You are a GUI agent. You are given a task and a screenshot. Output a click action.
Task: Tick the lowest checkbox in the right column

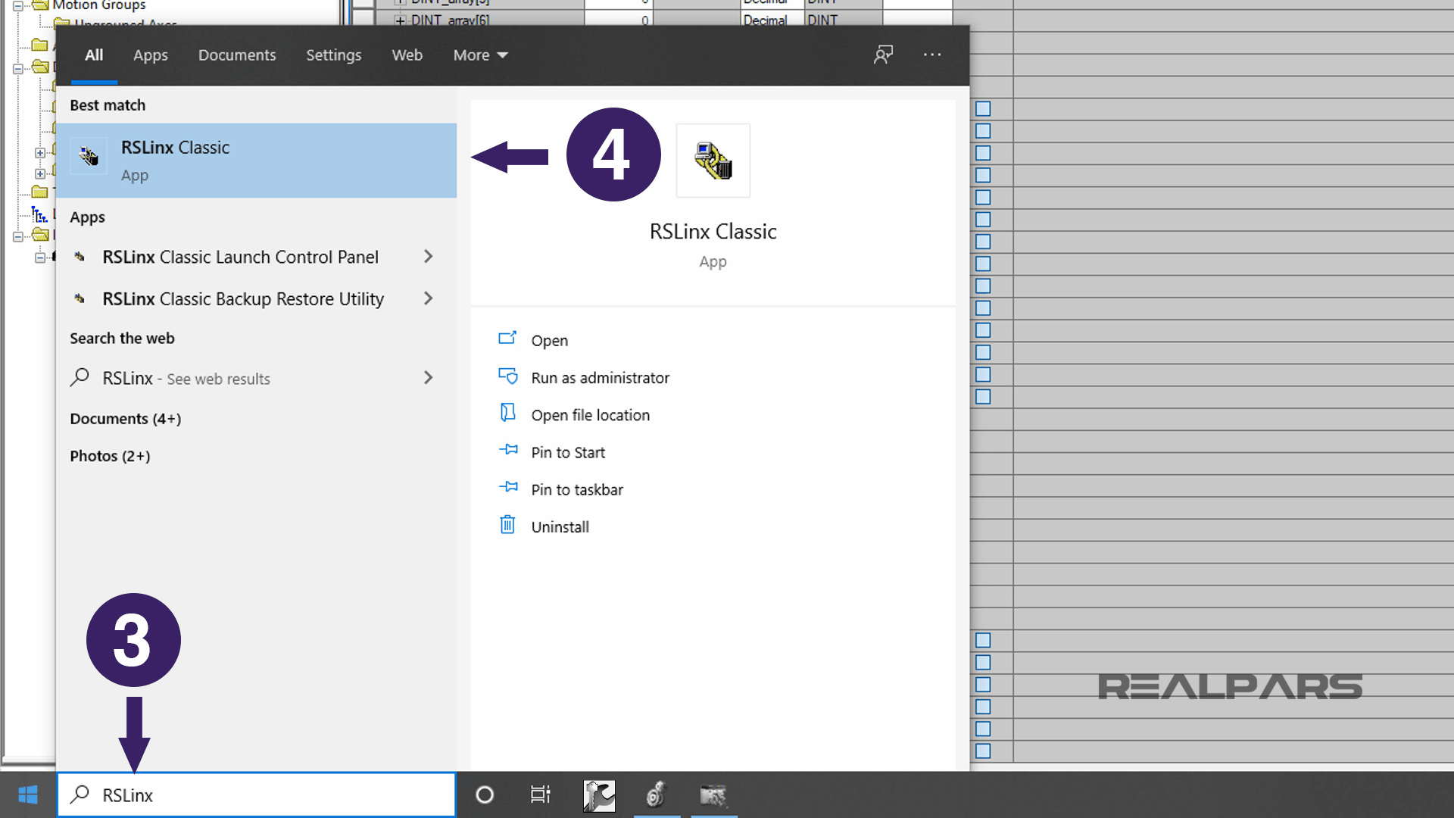pyautogui.click(x=982, y=751)
